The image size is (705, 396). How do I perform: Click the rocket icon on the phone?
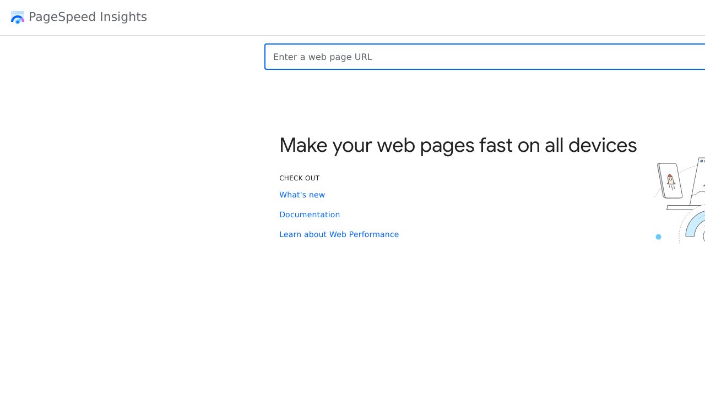click(x=670, y=179)
